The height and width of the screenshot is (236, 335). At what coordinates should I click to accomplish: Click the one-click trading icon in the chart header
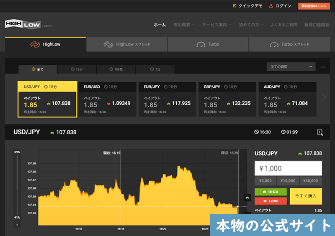point(320,132)
